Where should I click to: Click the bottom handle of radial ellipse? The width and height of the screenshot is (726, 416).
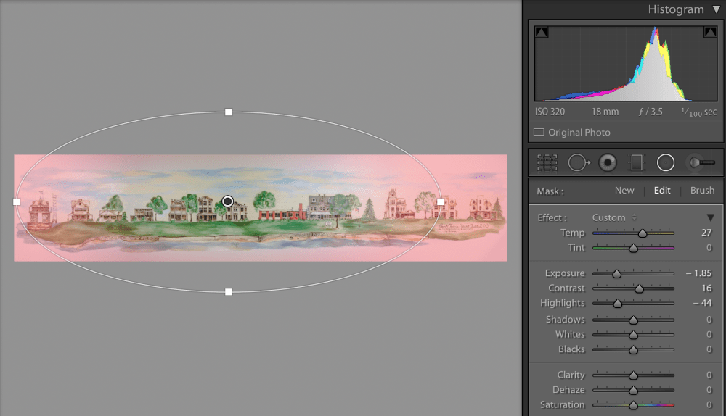point(228,291)
